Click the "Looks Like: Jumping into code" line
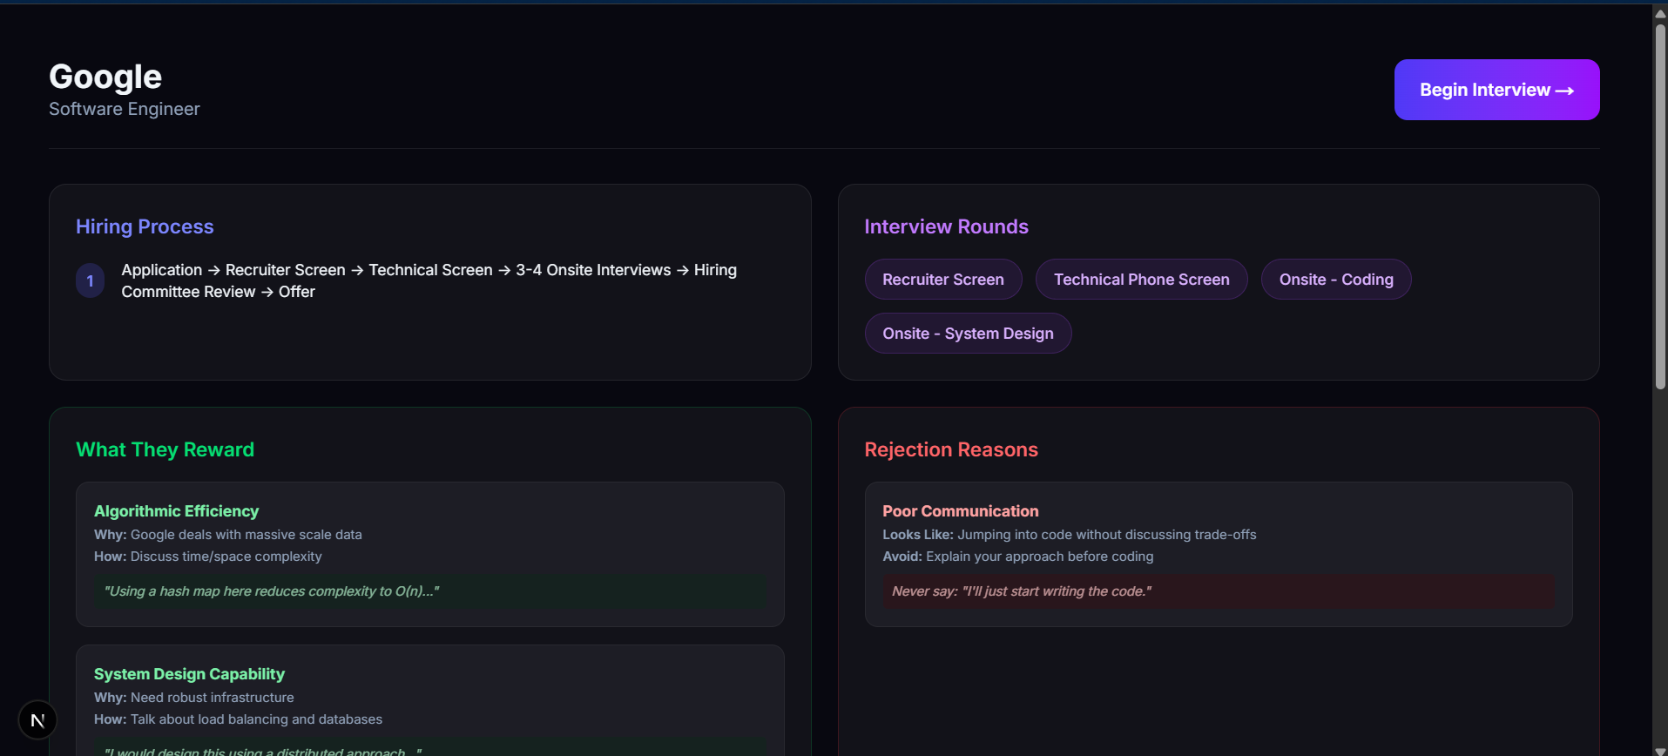The image size is (1668, 756). point(1070,535)
